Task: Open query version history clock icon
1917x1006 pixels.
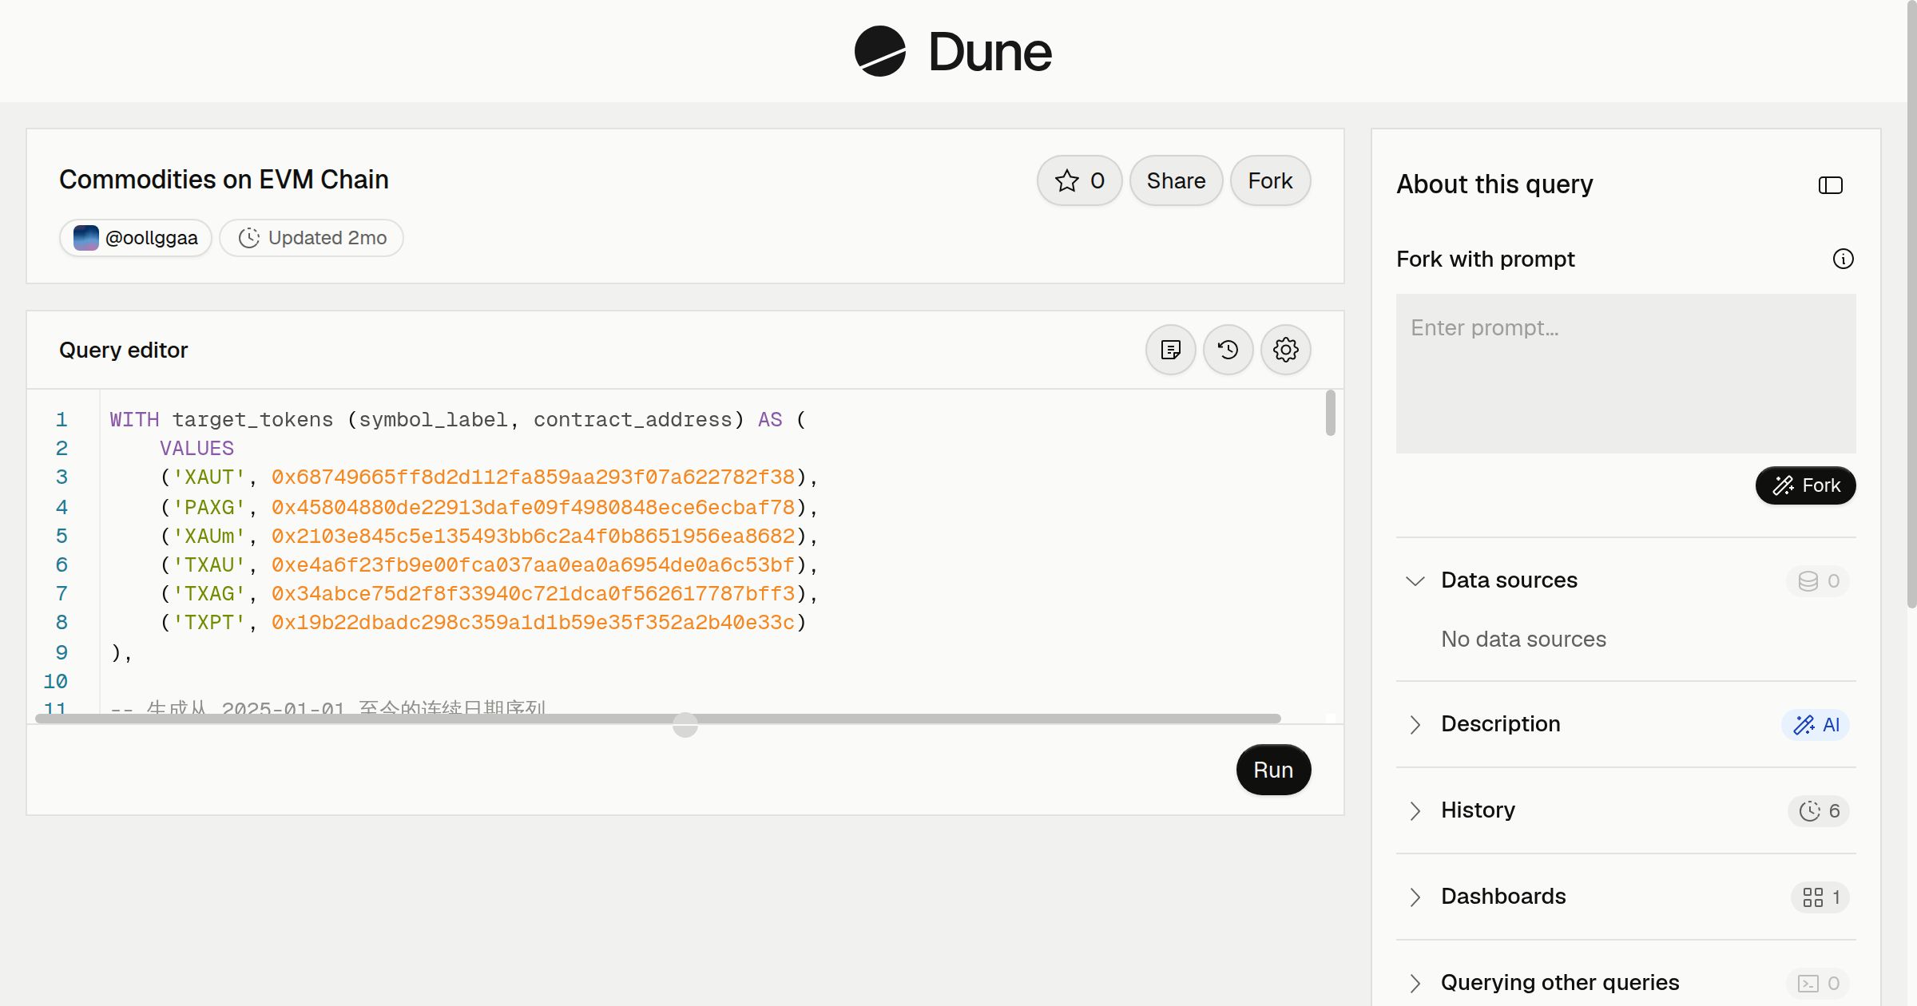Action: coord(1228,350)
